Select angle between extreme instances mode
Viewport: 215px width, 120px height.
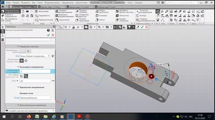click(x=26, y=76)
